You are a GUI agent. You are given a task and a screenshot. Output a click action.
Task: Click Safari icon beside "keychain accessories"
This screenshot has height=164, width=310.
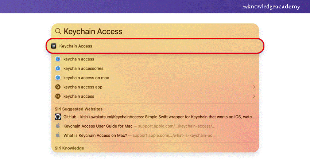(x=58, y=69)
